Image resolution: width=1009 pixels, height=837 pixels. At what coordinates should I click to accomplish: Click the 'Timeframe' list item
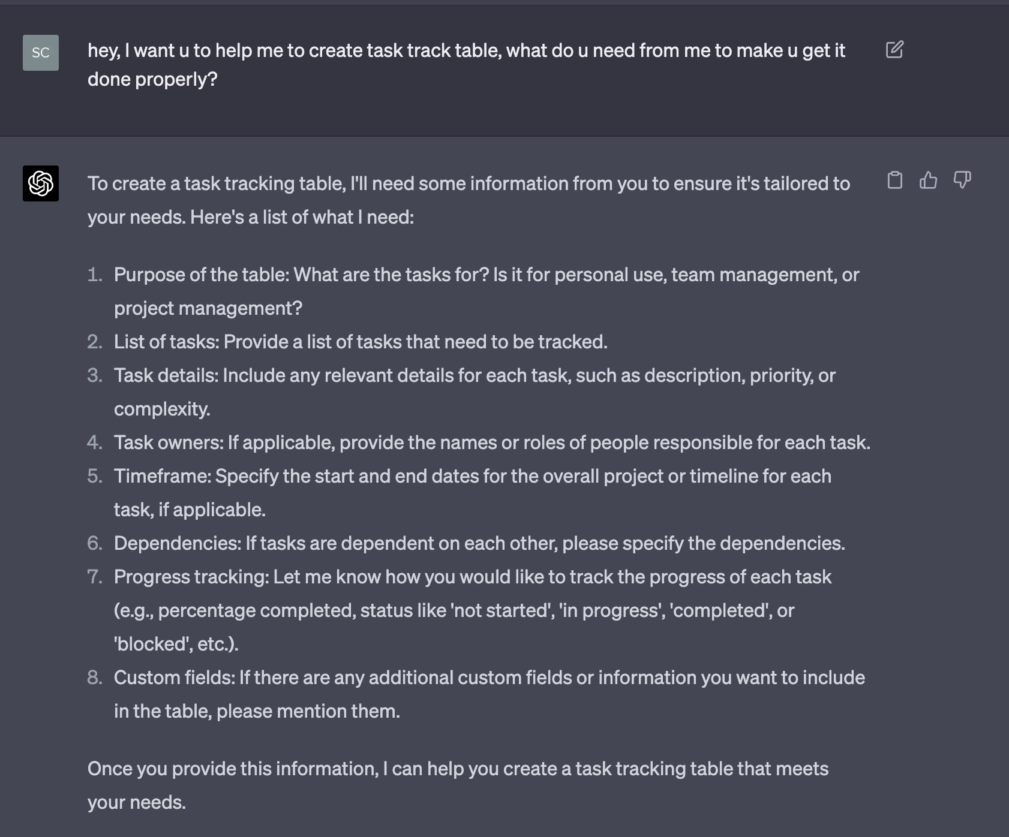(472, 477)
